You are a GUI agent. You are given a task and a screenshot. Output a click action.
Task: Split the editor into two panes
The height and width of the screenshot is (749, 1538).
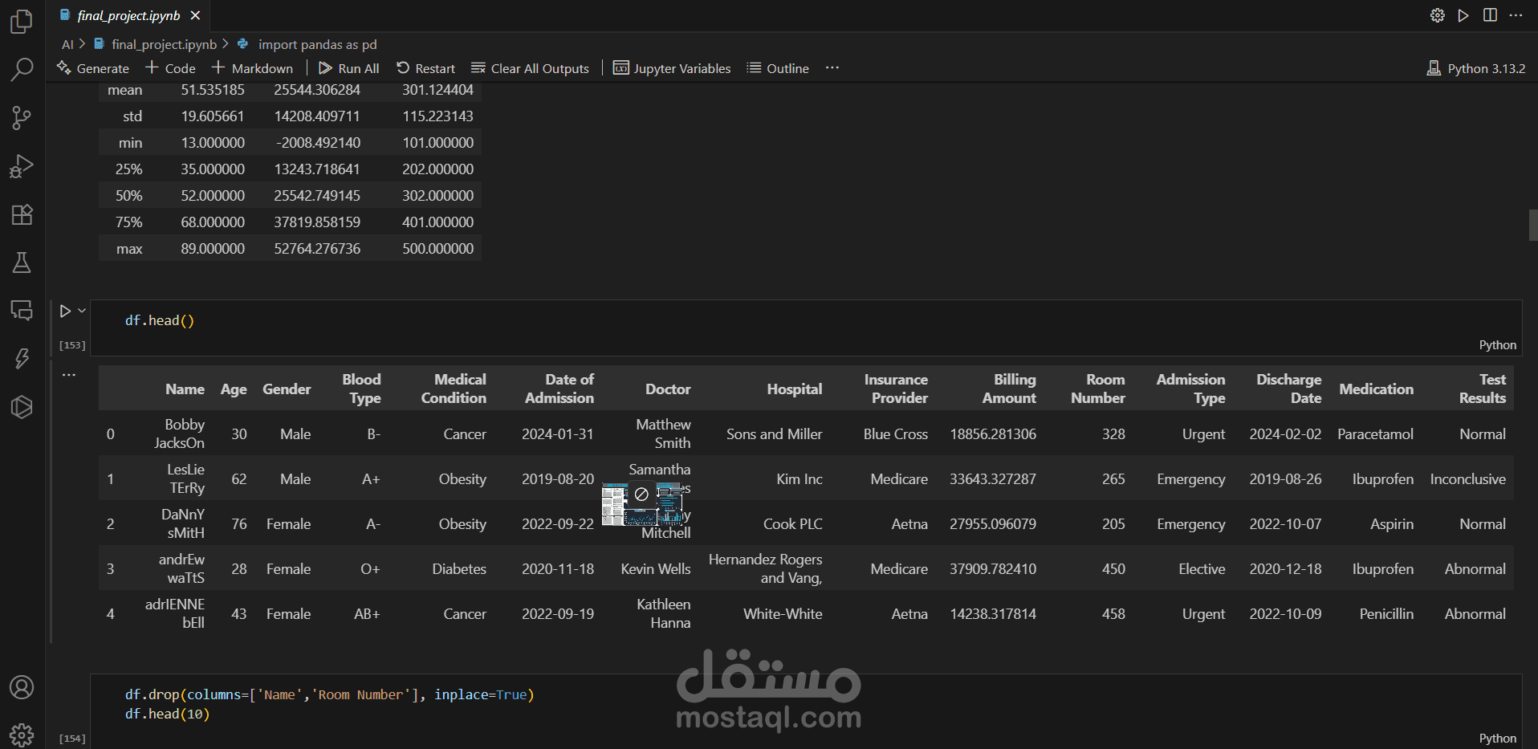1490,14
